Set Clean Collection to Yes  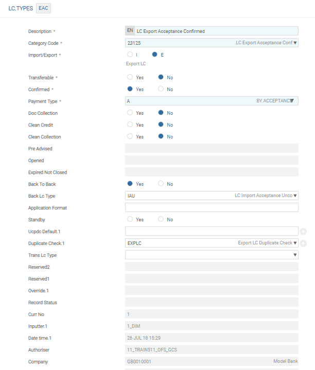click(x=130, y=136)
